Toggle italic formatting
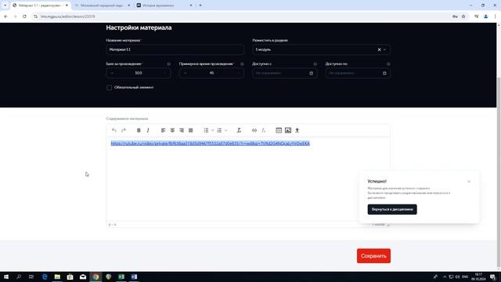 click(148, 130)
